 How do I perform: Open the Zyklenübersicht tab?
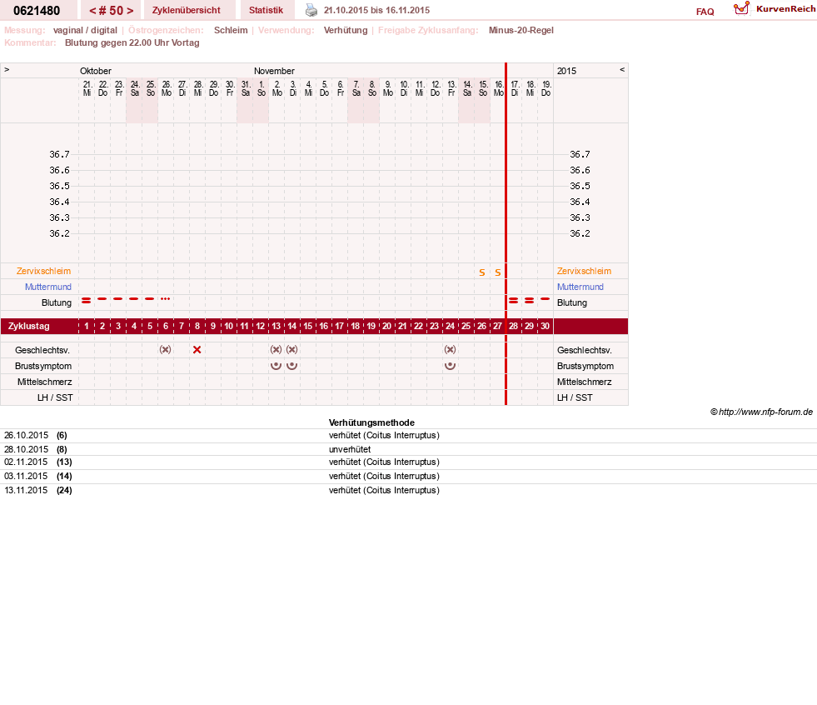coord(186,10)
